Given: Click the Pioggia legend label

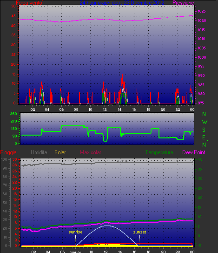Looking at the screenshot, I should coord(8,152).
